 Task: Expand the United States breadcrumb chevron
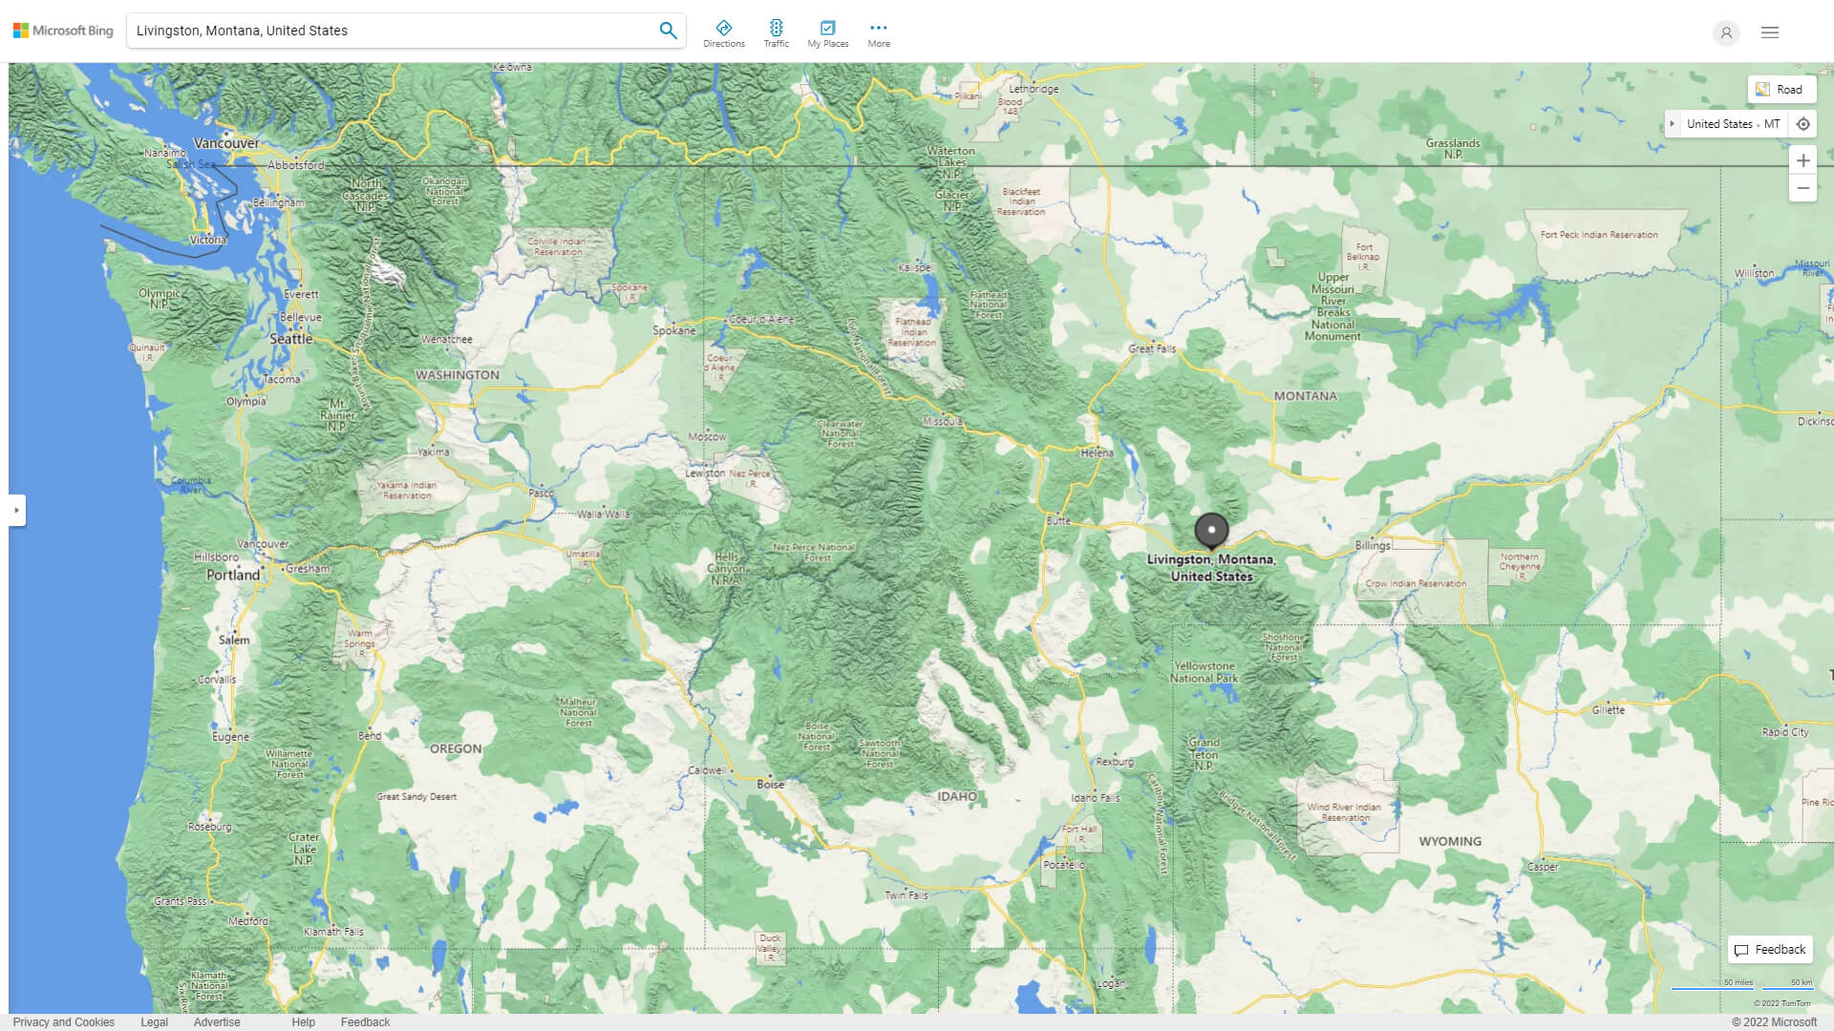pyautogui.click(x=1673, y=123)
